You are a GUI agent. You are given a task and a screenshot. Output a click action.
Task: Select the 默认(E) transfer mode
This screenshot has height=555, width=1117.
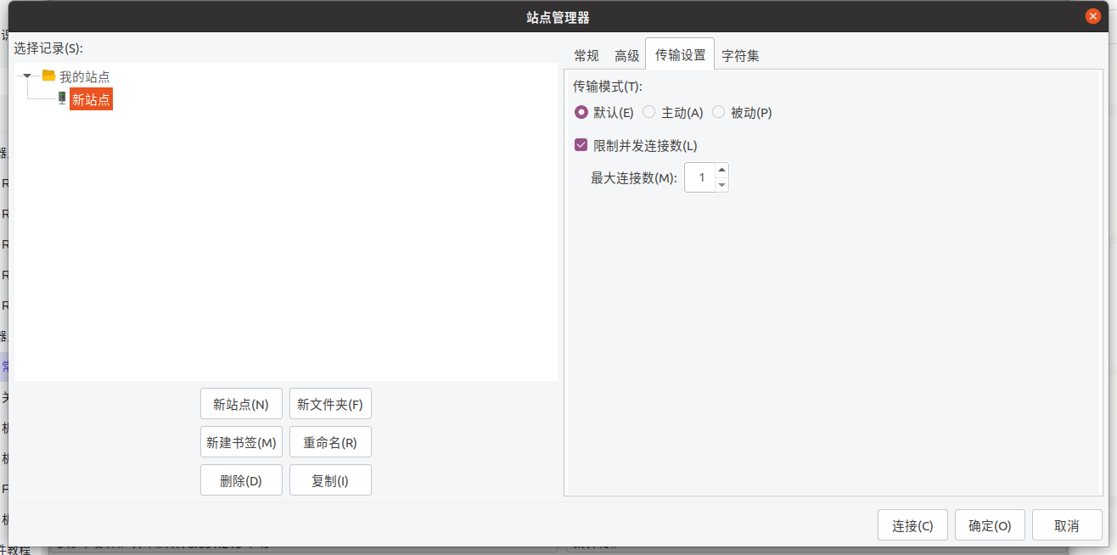[581, 112]
